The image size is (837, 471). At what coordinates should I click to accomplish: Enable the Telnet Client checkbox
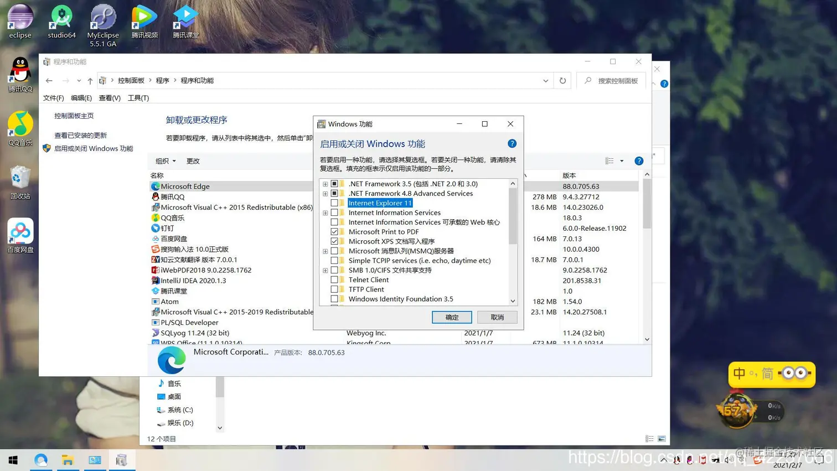pyautogui.click(x=334, y=280)
